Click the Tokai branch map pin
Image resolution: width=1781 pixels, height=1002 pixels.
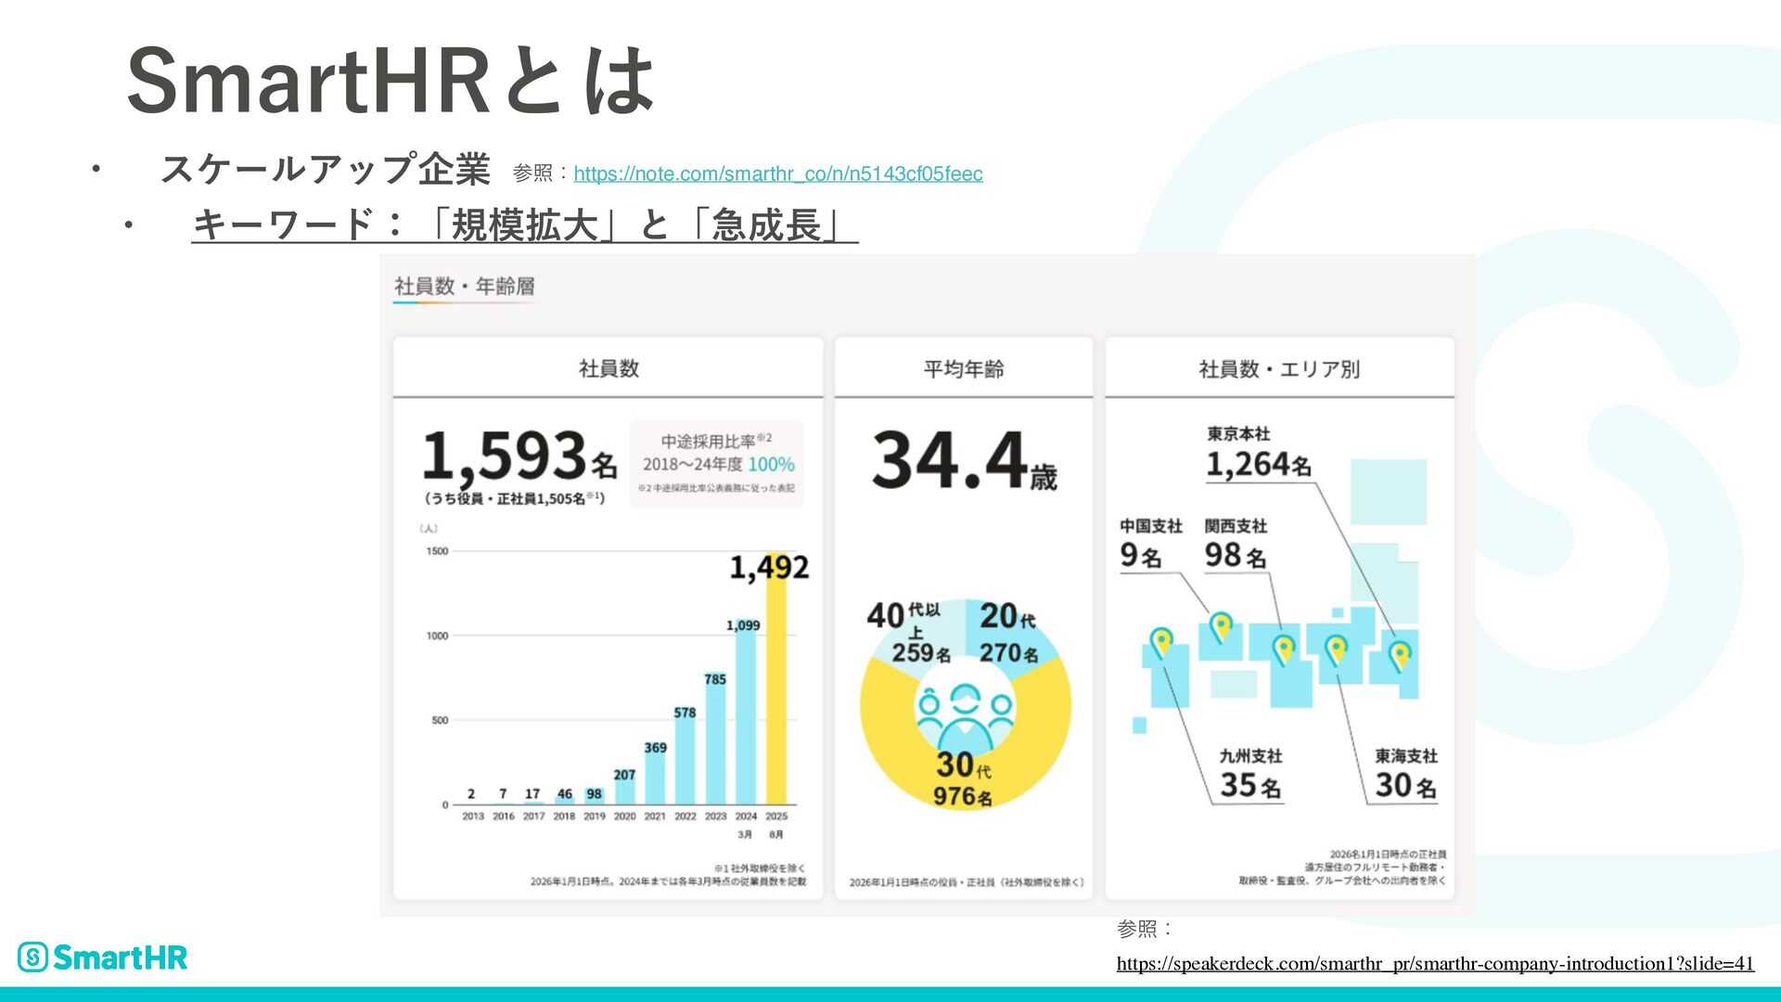1336,648
